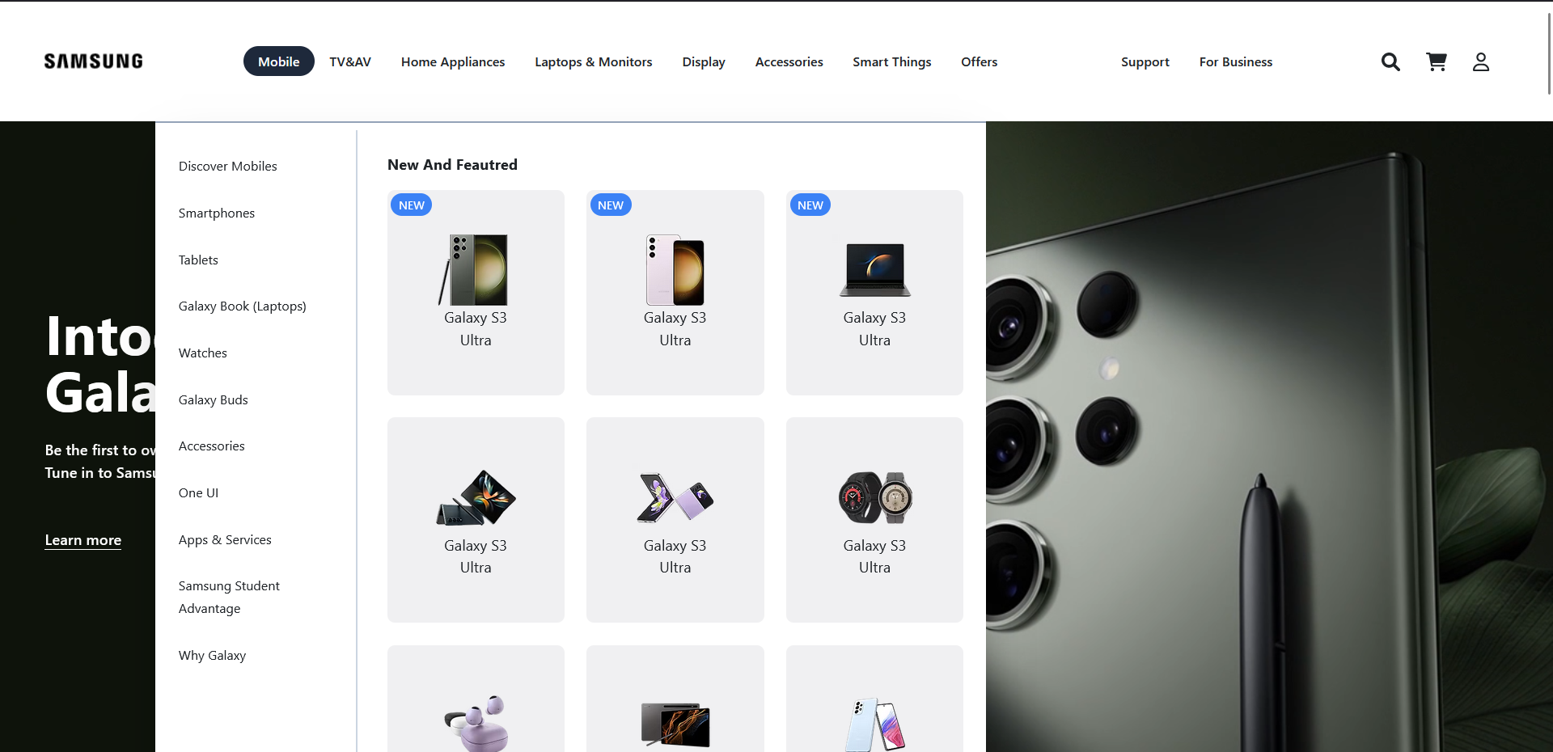Image resolution: width=1553 pixels, height=752 pixels.
Task: Open the Smart Things menu
Action: tap(892, 61)
